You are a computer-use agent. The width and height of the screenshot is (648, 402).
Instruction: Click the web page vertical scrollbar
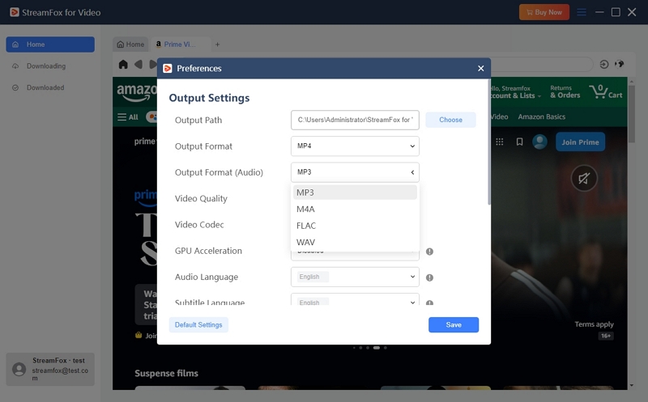[631, 113]
